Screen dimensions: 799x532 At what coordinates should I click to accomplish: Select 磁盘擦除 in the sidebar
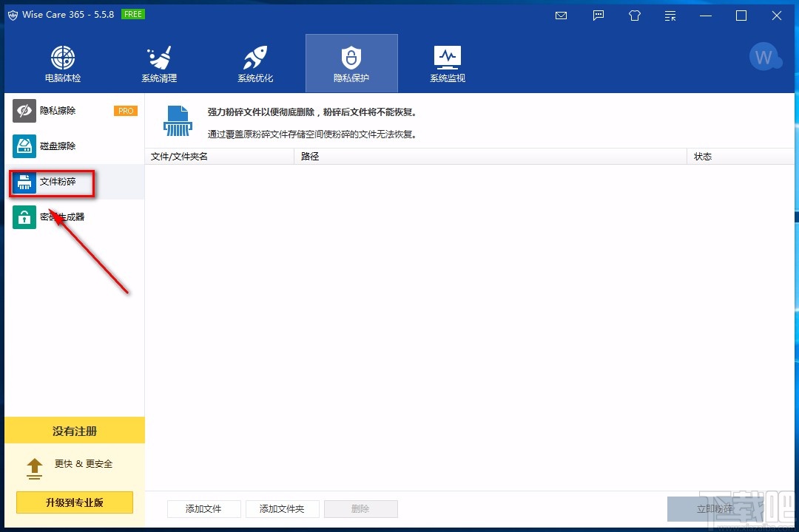(75, 146)
